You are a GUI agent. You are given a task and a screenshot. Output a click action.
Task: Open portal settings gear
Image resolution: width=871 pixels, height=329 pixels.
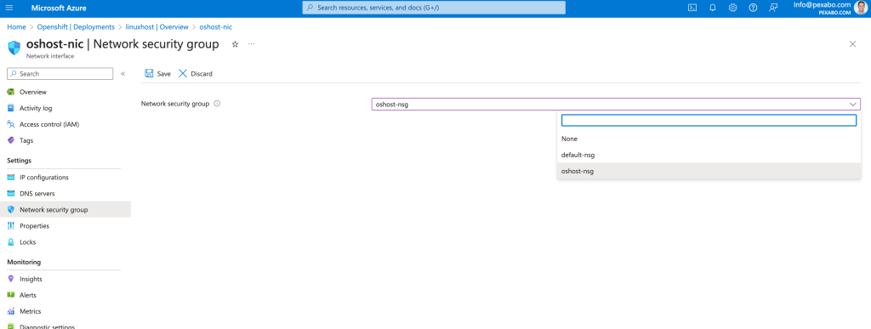[x=732, y=8]
